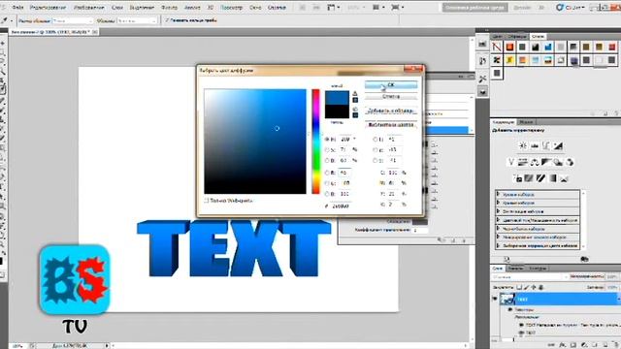
Task: Click the add layer style fx icon
Action: (x=564, y=345)
